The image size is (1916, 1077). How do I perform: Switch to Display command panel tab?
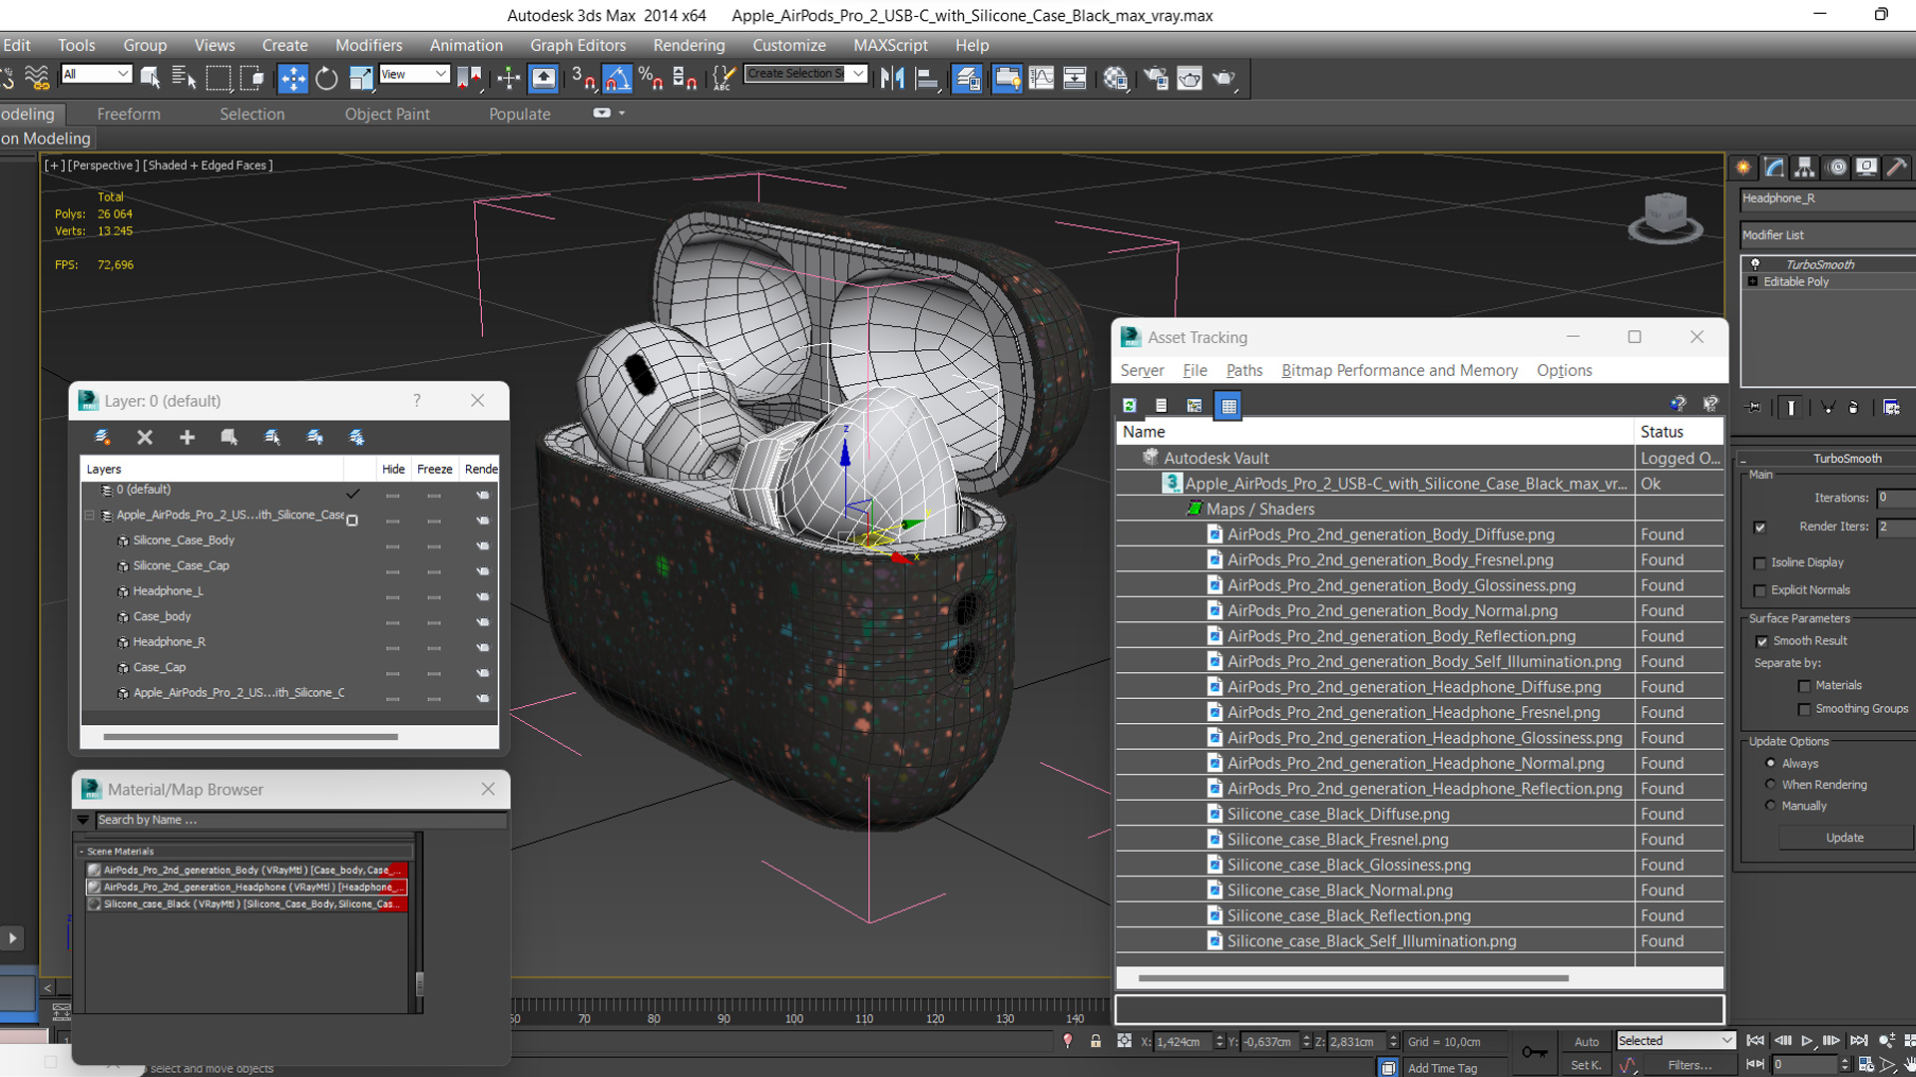coord(1866,167)
